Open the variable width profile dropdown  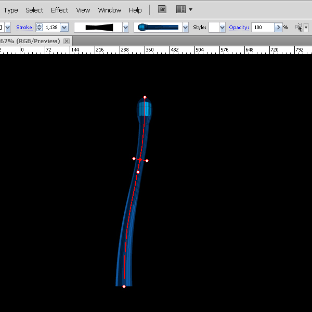click(125, 28)
